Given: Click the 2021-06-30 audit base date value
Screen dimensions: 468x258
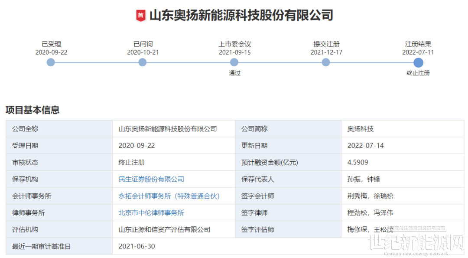Looking at the screenshot, I should [x=136, y=246].
